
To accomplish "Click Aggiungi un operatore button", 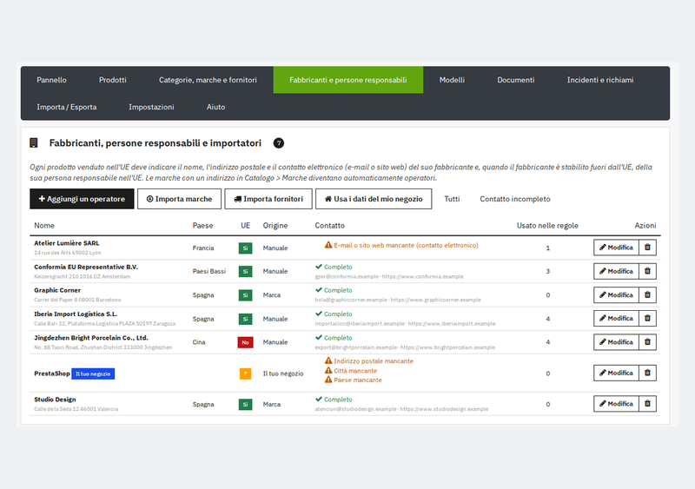I will [x=82, y=199].
